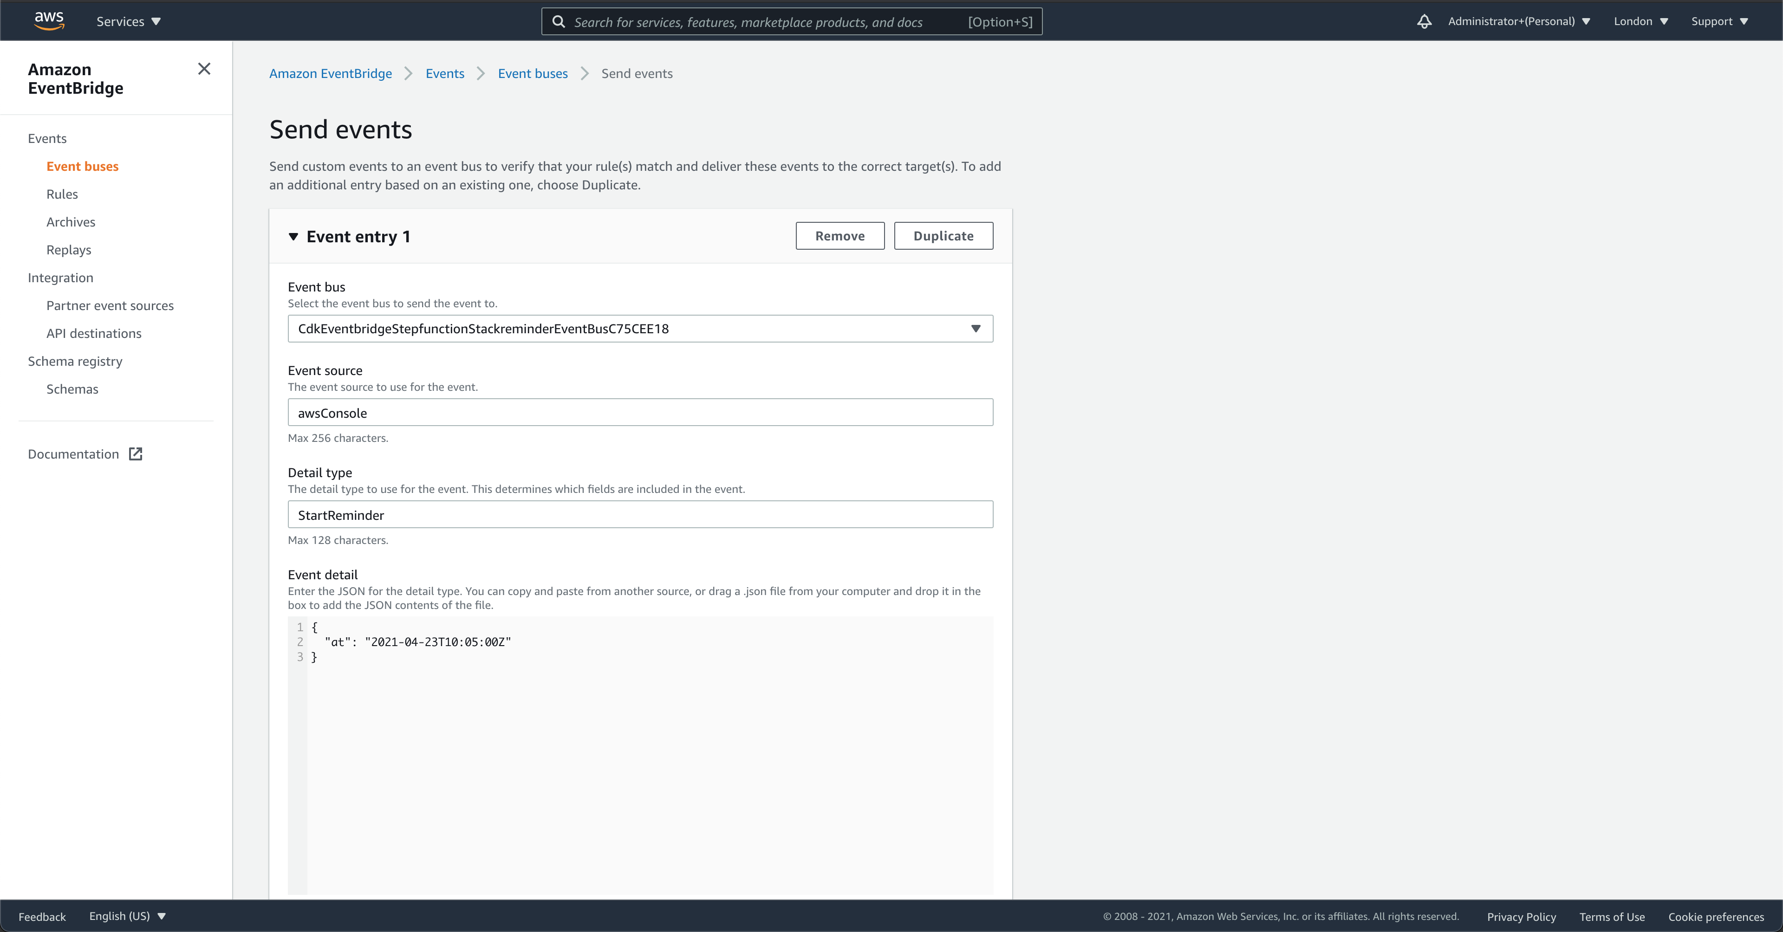The width and height of the screenshot is (1783, 932).
Task: Open the notifications bell
Action: coord(1424,21)
